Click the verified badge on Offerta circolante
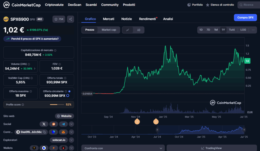260x151 pixels. (x=70, y=91)
